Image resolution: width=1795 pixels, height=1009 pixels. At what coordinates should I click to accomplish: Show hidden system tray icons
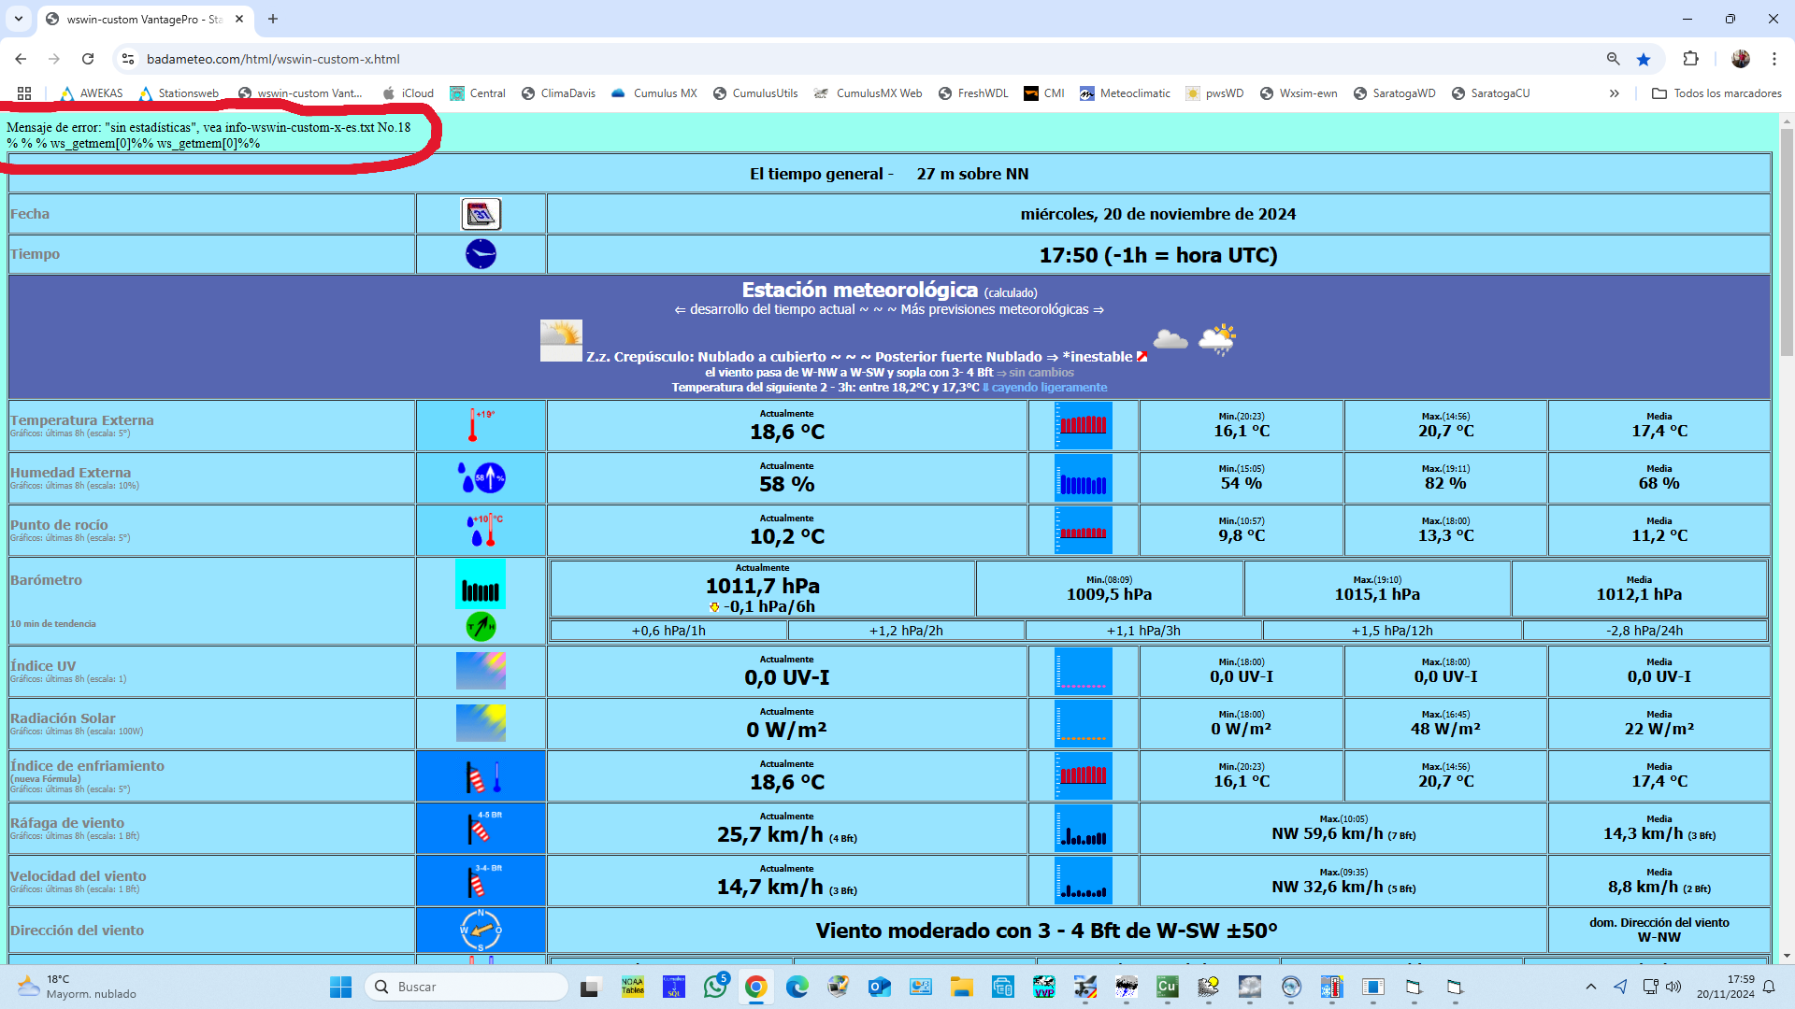coord(1590,987)
